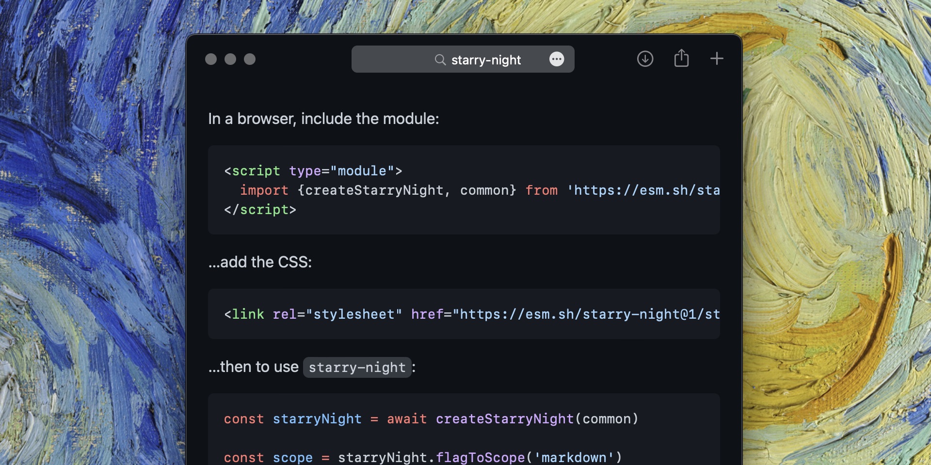Image resolution: width=931 pixels, height=465 pixels.
Task: Click the "In a browser, include the module:" text
Action: pos(323,119)
